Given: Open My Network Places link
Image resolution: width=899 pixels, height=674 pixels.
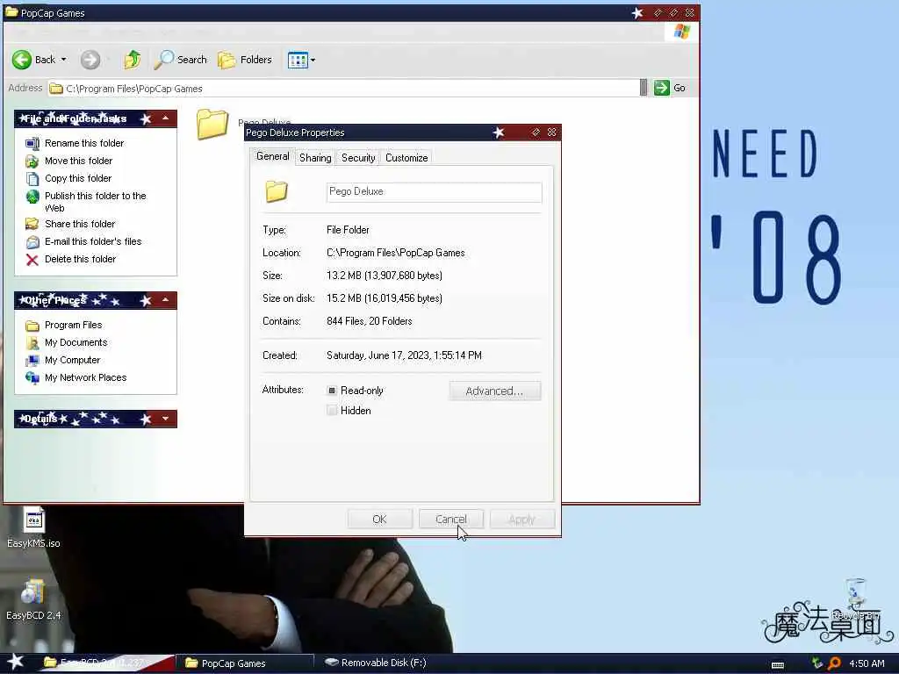Looking at the screenshot, I should click(85, 377).
